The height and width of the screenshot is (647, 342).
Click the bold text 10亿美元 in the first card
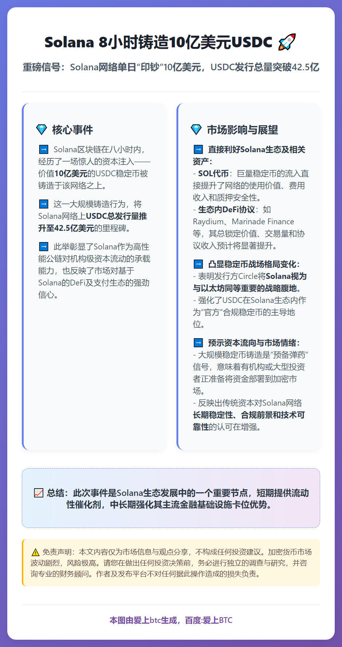point(71,174)
